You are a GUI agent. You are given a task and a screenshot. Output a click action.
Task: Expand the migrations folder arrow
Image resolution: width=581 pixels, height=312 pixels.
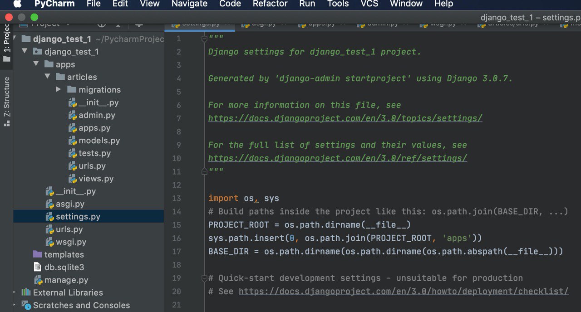pos(59,89)
